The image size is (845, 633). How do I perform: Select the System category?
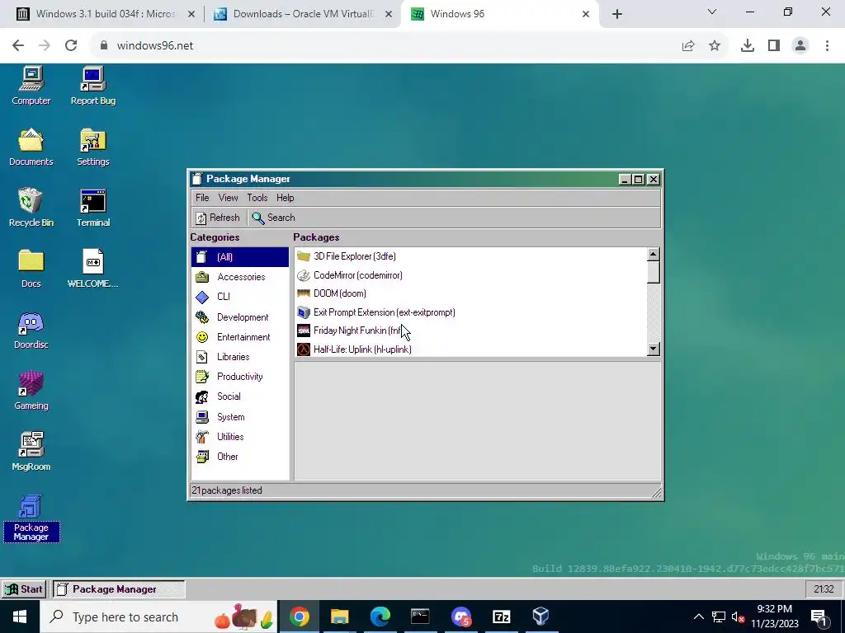pyautogui.click(x=240, y=416)
